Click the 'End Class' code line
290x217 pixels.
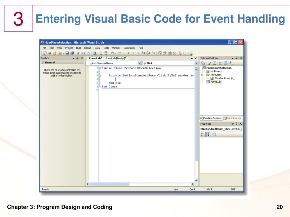coord(109,86)
